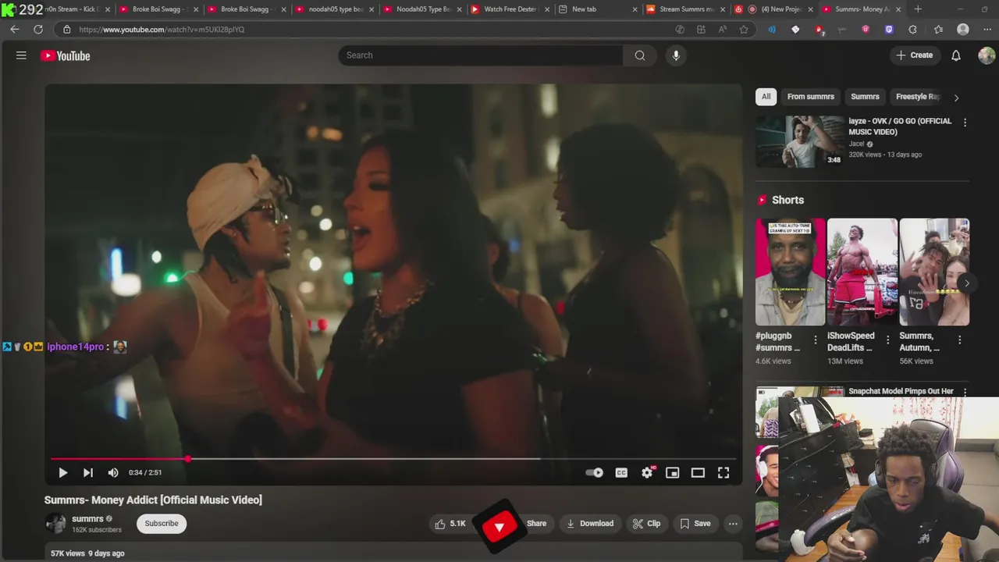The image size is (999, 562).
Task: Switch to miniplayer mode
Action: 672,472
